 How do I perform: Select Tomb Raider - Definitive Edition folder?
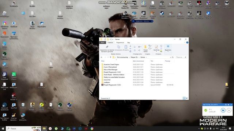(x=114, y=75)
